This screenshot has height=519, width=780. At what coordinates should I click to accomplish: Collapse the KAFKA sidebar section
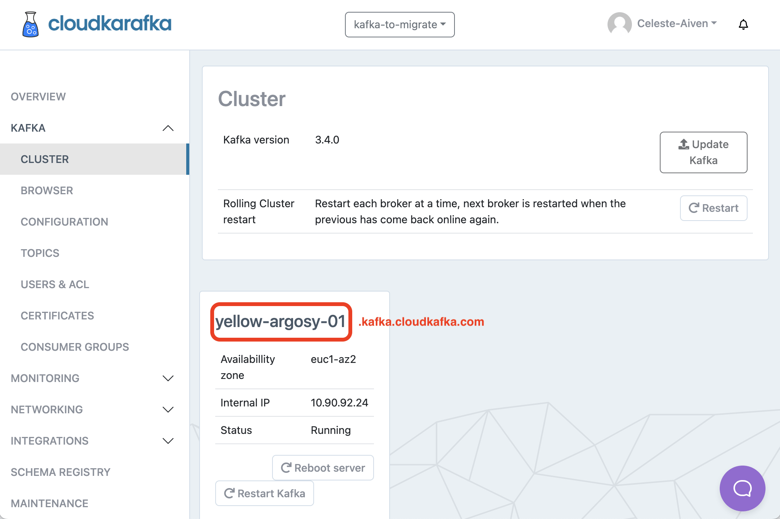pyautogui.click(x=168, y=128)
